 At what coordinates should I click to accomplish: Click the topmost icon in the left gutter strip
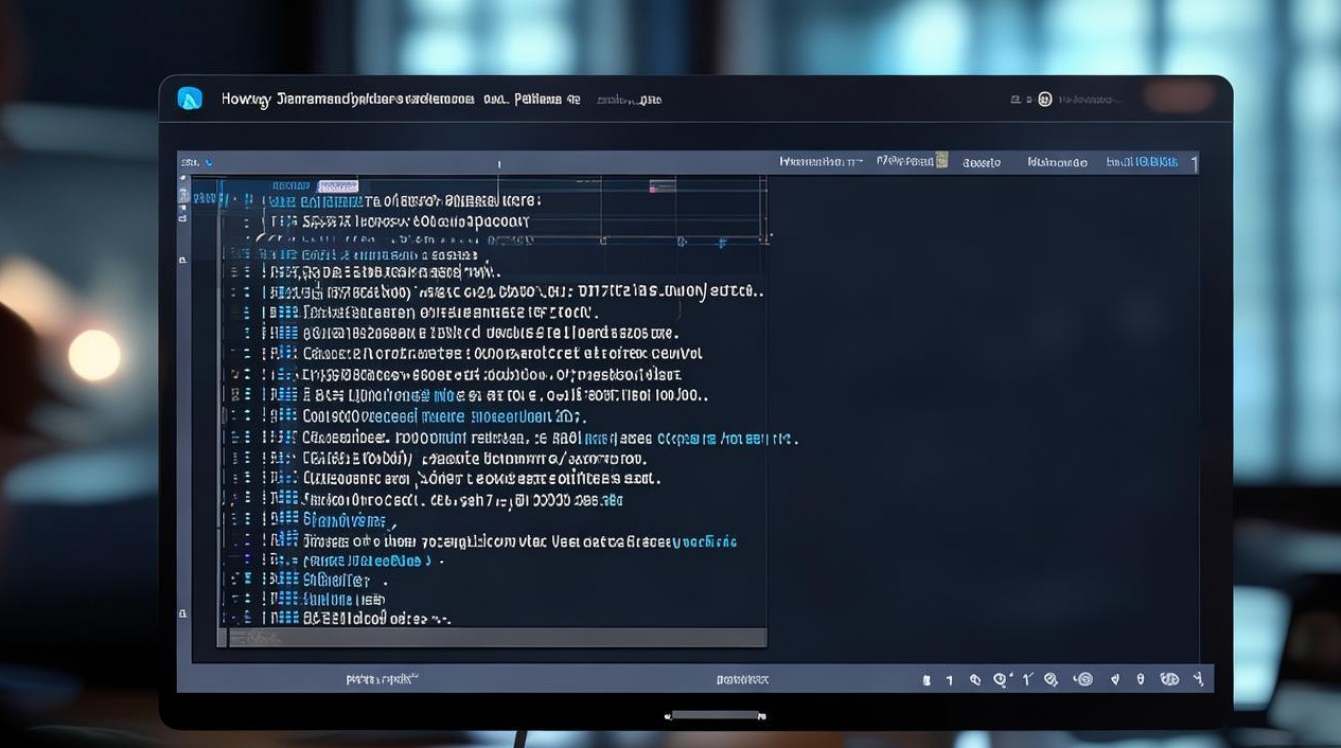pos(183,179)
